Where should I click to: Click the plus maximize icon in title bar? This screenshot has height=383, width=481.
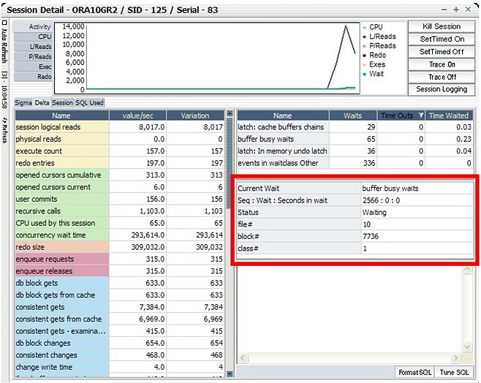[456, 10]
